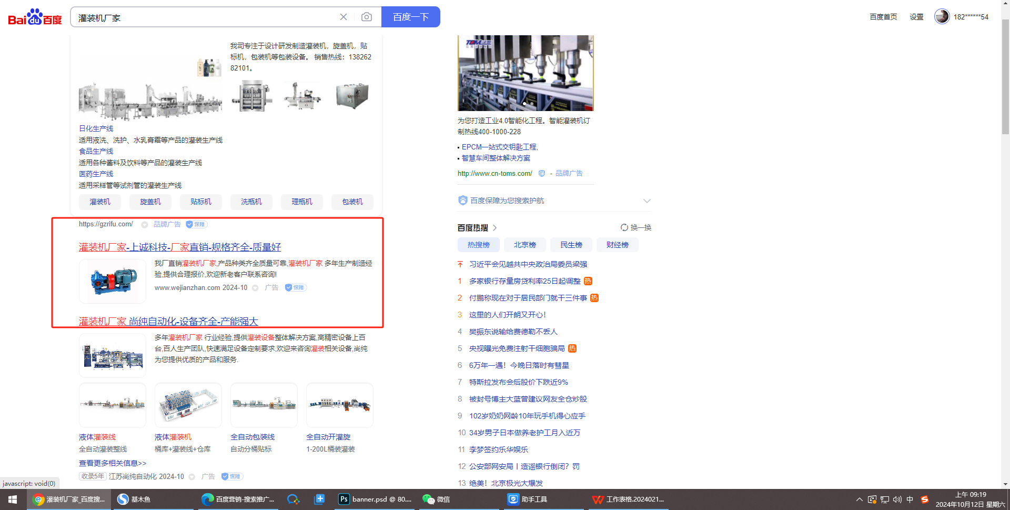
Task: Switch to WPS 工作表格 on the taskbar
Action: [628, 499]
